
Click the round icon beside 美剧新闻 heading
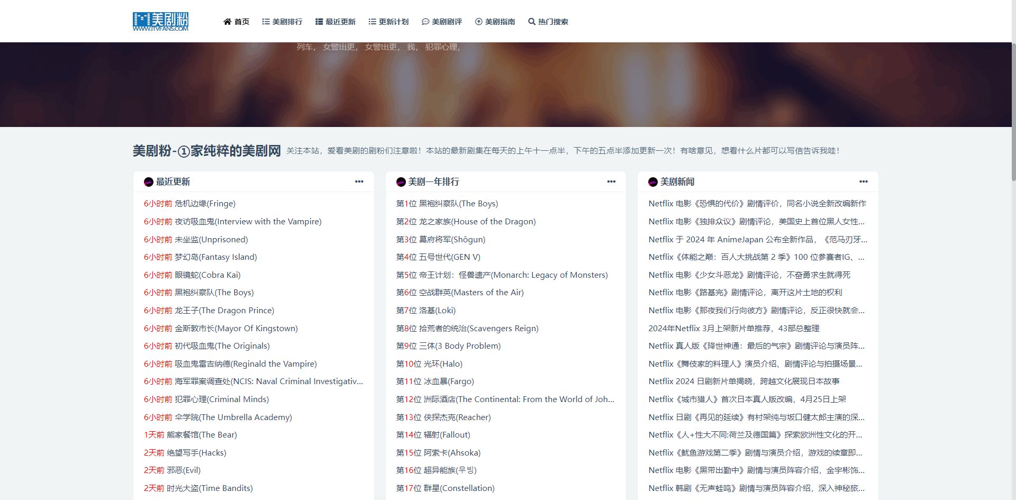[653, 182]
